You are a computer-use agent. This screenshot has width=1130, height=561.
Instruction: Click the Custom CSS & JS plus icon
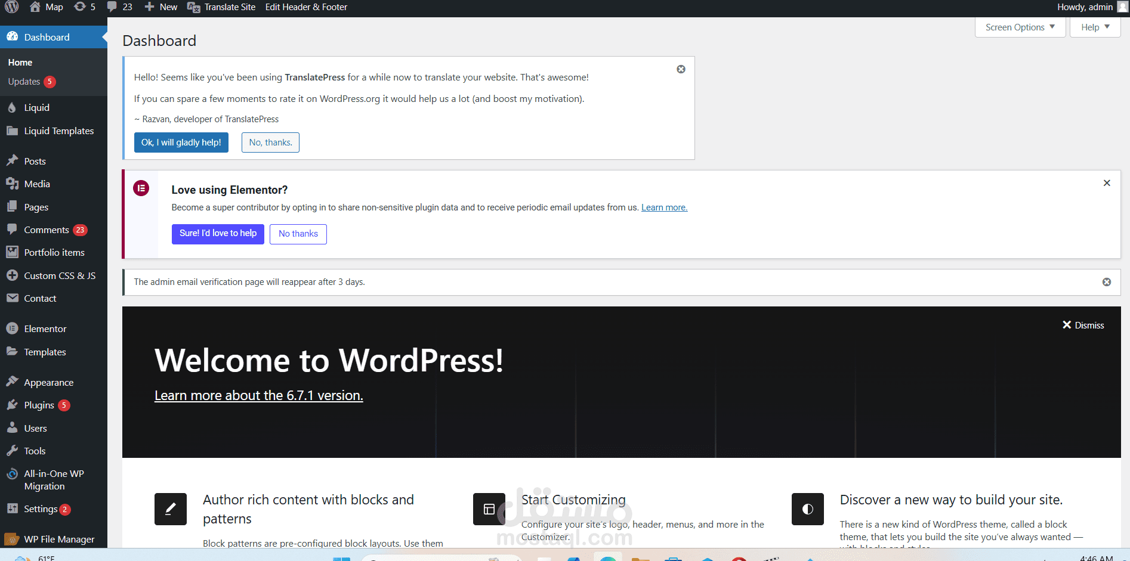point(12,275)
